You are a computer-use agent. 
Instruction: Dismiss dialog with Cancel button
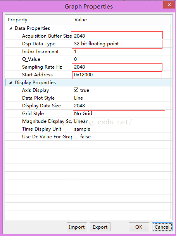tap(162, 227)
